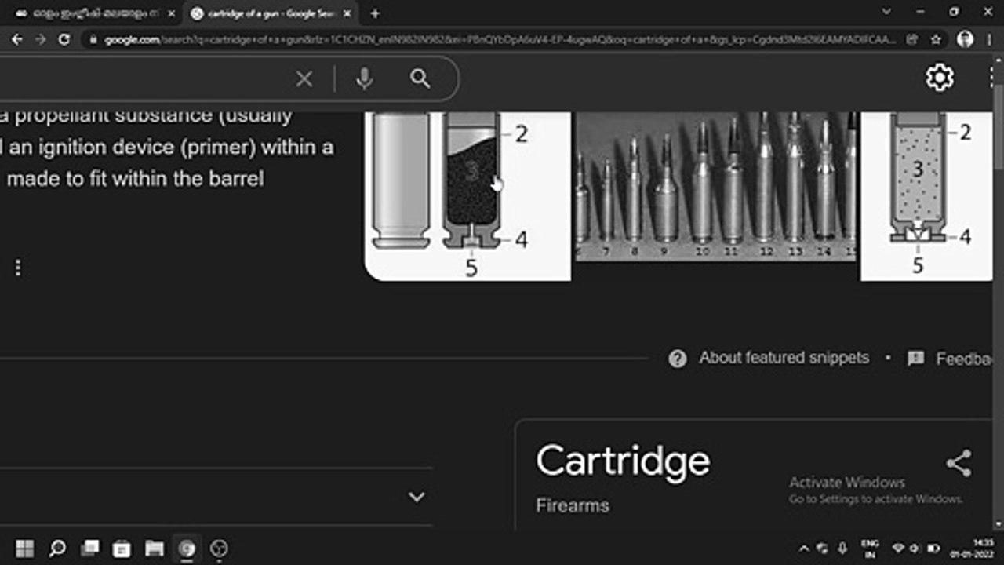The width and height of the screenshot is (1004, 565).
Task: Click the address bar URL field
Action: point(500,39)
